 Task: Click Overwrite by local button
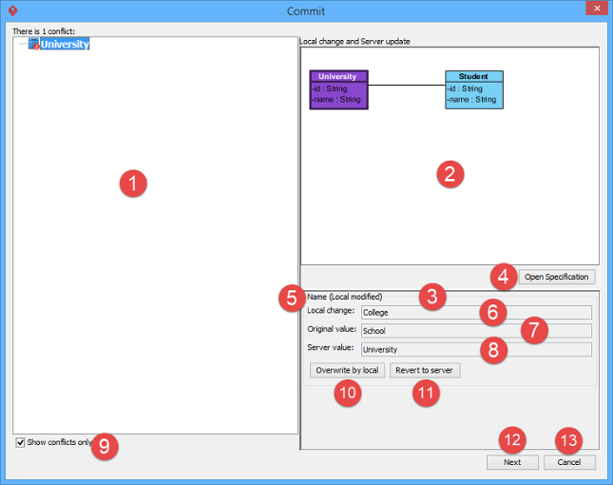click(x=347, y=370)
